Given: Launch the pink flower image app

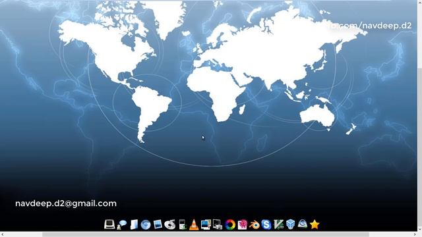Looking at the screenshot, I should (242, 224).
